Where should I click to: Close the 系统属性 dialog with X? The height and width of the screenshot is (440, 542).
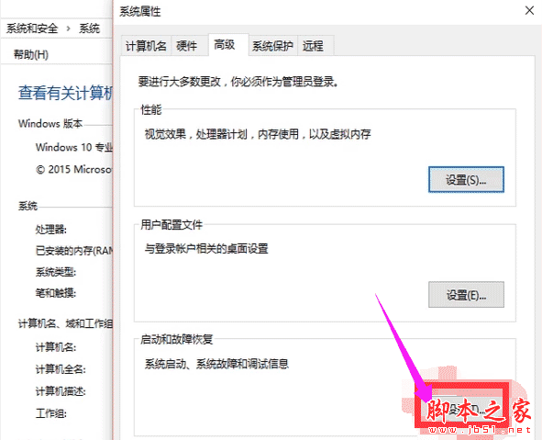pos(529,11)
